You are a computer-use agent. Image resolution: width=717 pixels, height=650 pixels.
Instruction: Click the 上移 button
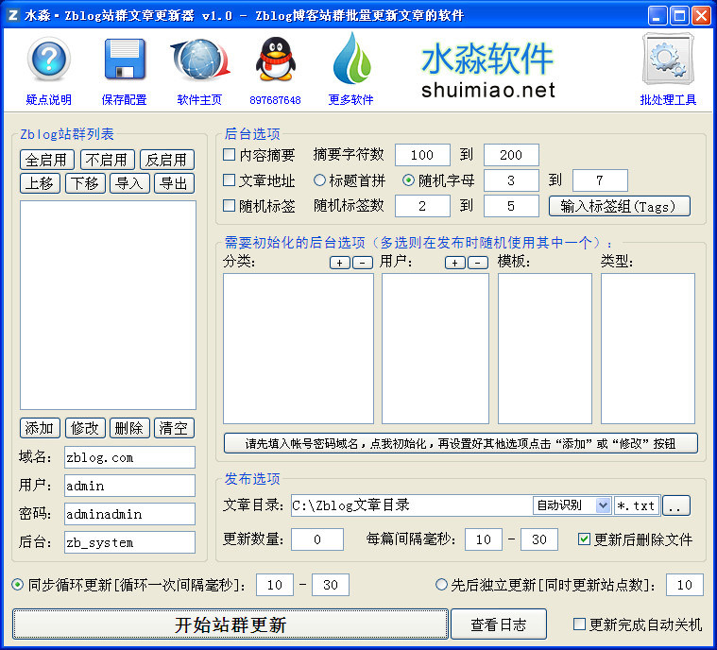41,183
